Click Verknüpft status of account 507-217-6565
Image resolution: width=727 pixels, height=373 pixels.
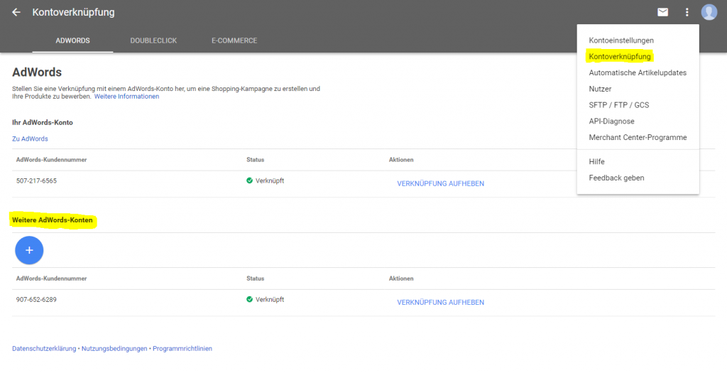269,181
